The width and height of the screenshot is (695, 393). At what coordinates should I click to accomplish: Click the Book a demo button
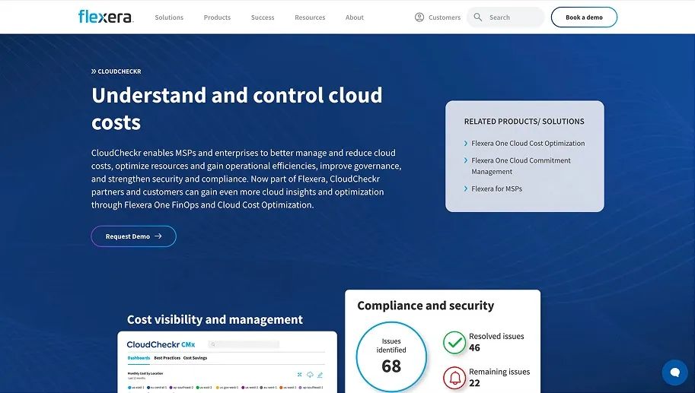point(584,17)
